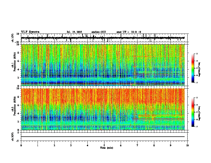The height and width of the screenshot is (163, 211).
Task: Click the ch.1 color bar "-3" label
Action: pyautogui.click(x=197, y=54)
